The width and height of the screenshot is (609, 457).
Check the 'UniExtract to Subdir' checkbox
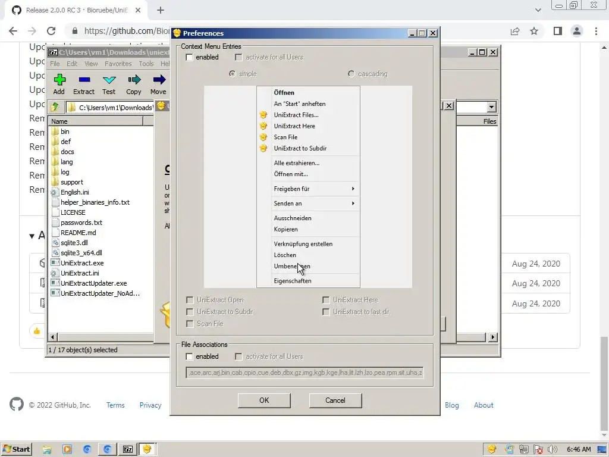190,312
